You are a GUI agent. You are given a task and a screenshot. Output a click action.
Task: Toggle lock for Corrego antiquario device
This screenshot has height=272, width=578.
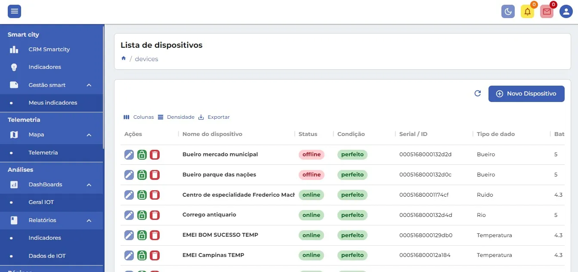tap(142, 215)
